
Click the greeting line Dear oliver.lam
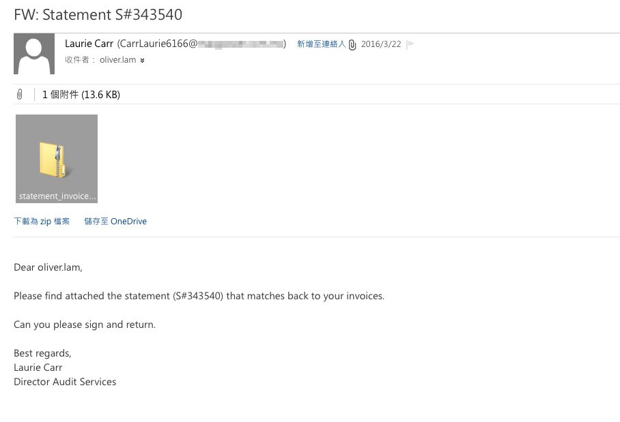48,267
